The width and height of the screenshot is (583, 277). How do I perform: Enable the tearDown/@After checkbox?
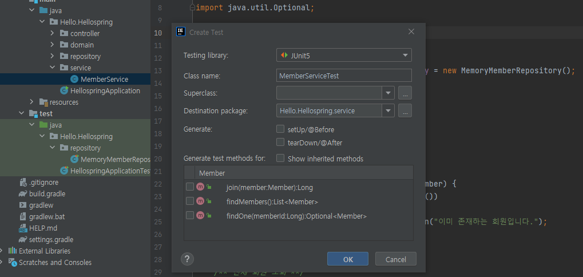point(280,142)
